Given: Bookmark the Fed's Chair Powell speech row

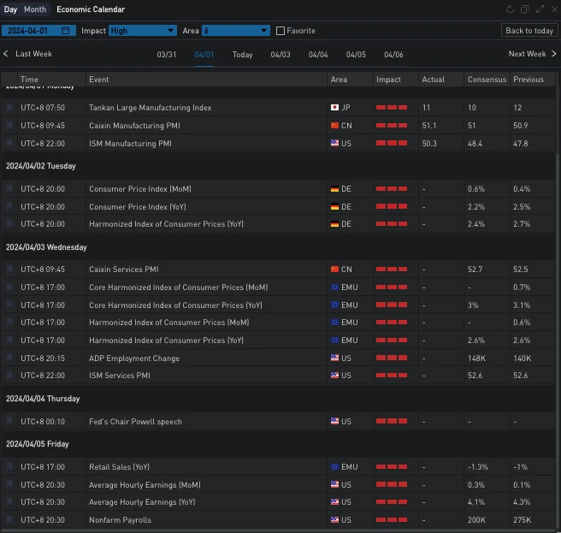Looking at the screenshot, I should 10,422.
